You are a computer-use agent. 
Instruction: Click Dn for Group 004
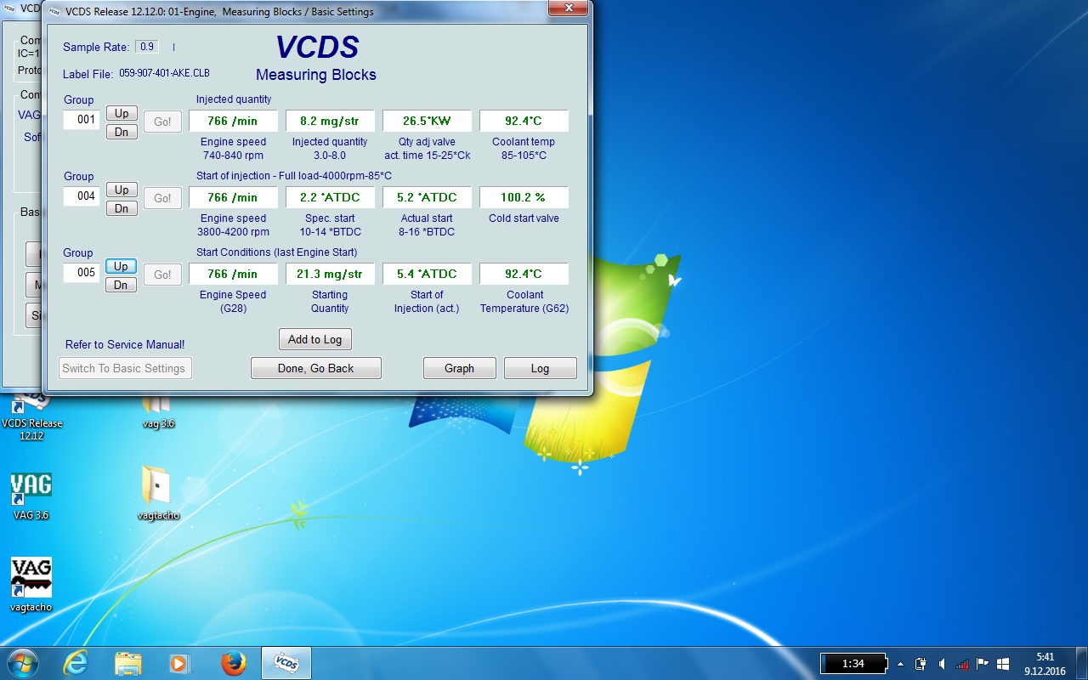(122, 208)
